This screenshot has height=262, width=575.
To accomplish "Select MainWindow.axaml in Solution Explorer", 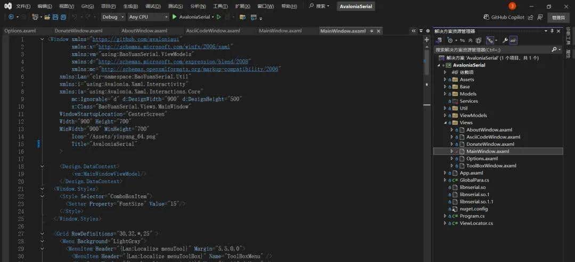I will (487, 151).
